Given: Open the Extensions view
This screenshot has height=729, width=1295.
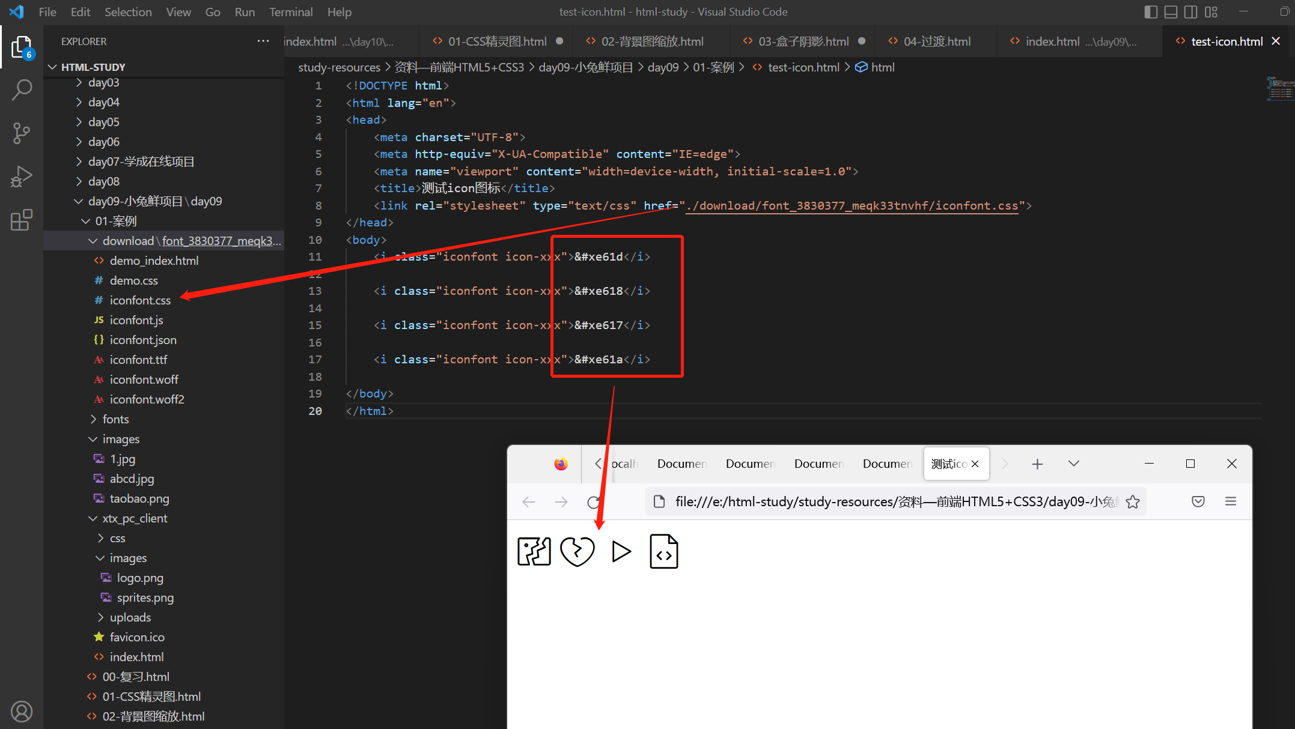Looking at the screenshot, I should pyautogui.click(x=22, y=220).
